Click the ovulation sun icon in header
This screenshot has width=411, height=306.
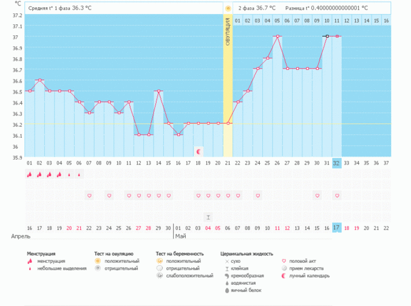[x=228, y=8]
